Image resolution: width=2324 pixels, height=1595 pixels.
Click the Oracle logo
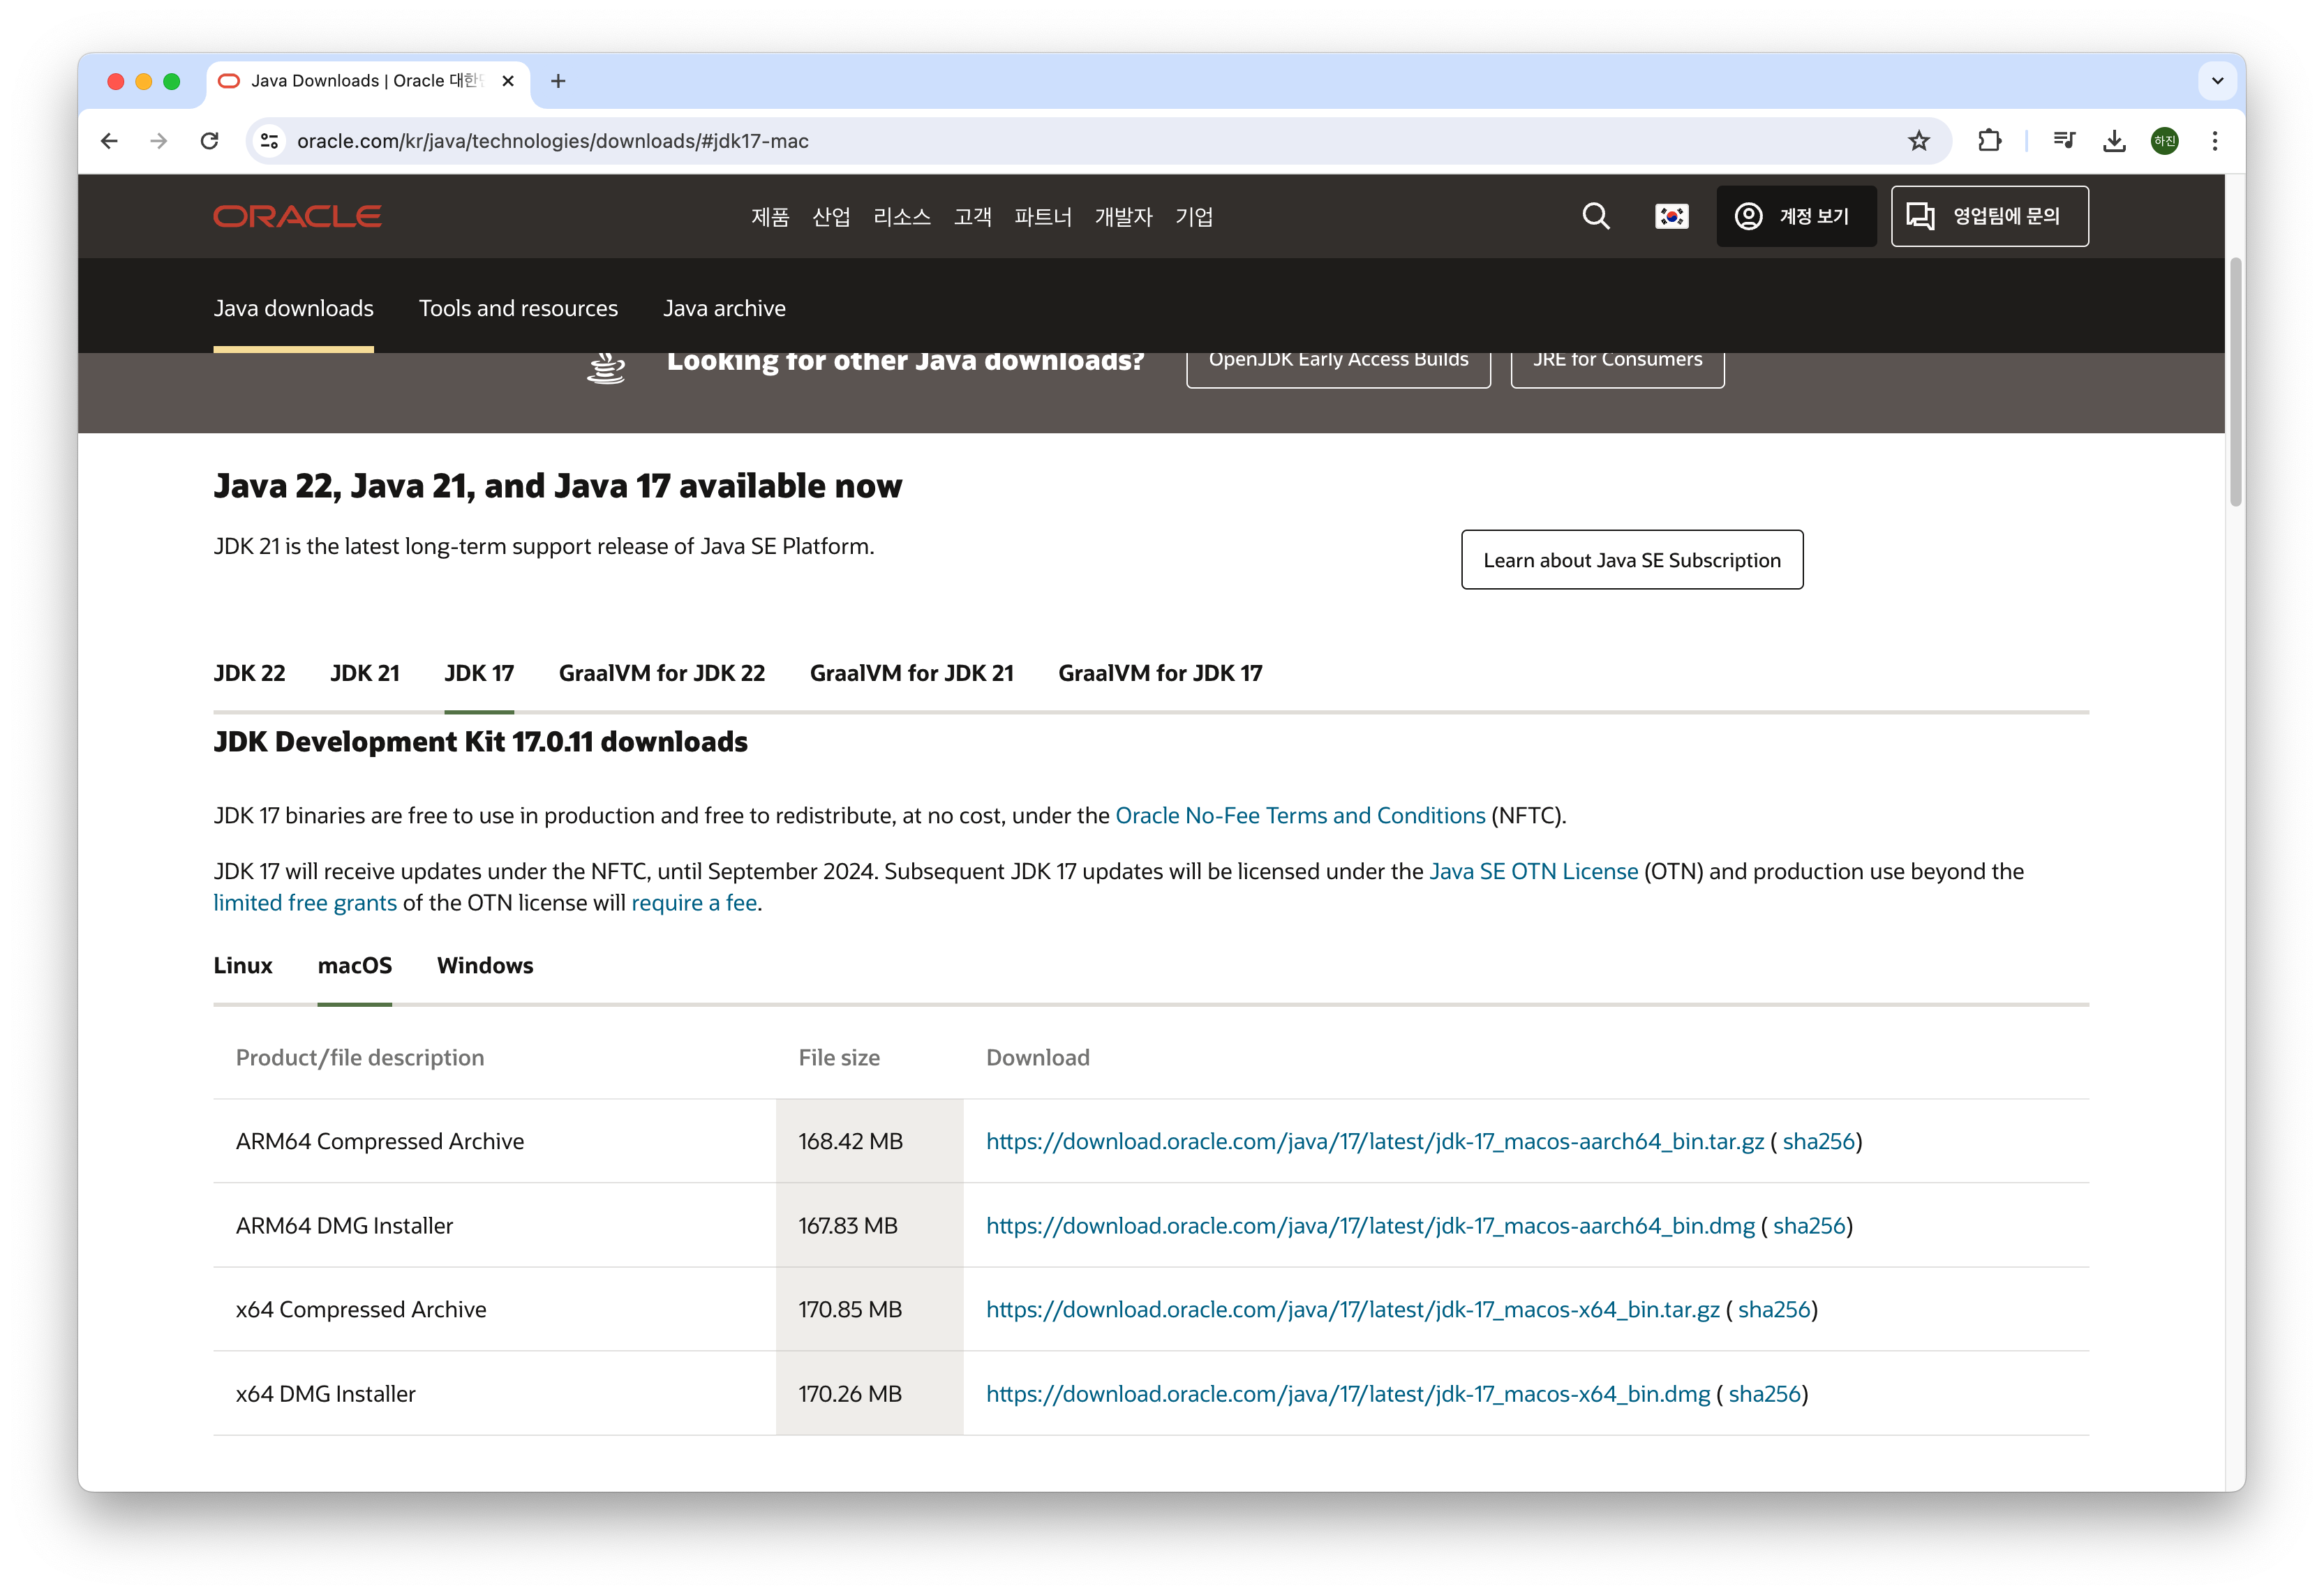click(297, 216)
